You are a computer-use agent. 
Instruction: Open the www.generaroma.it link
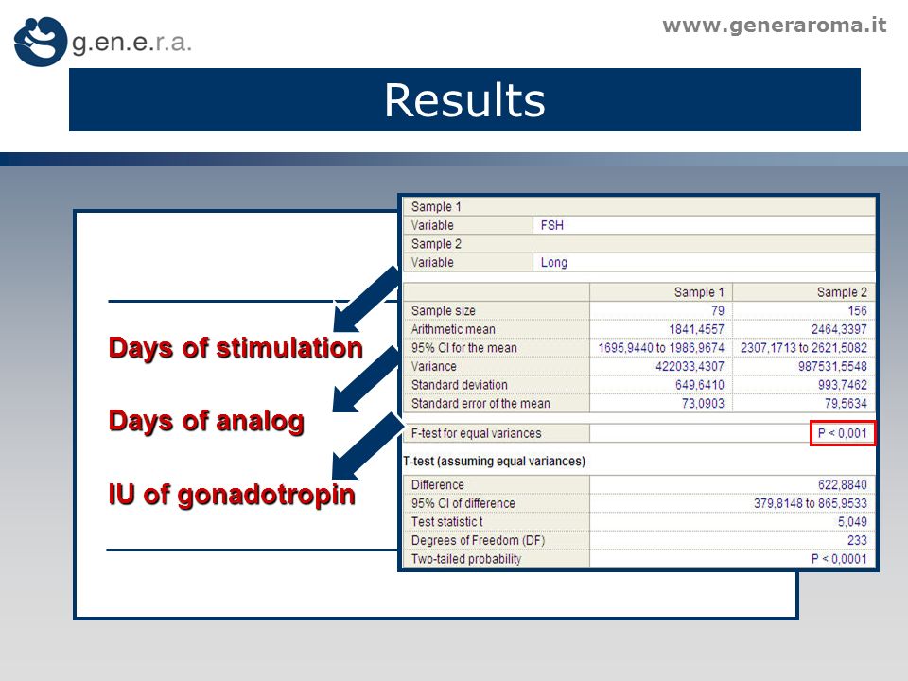click(775, 26)
